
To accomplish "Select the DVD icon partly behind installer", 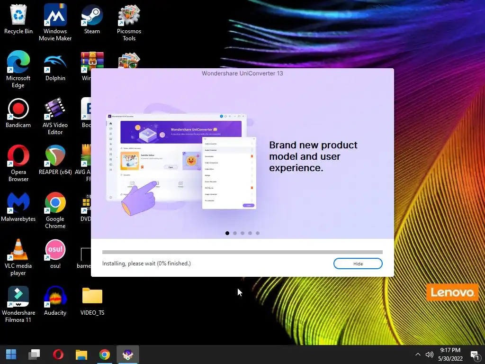I will pyautogui.click(x=86, y=207).
